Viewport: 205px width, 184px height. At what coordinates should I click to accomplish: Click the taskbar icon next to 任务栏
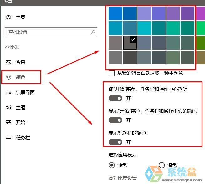pyautogui.click(x=8, y=137)
